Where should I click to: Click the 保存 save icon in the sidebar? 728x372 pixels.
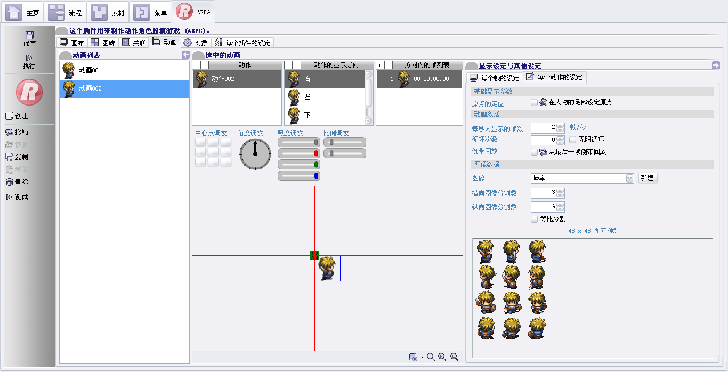pos(29,35)
